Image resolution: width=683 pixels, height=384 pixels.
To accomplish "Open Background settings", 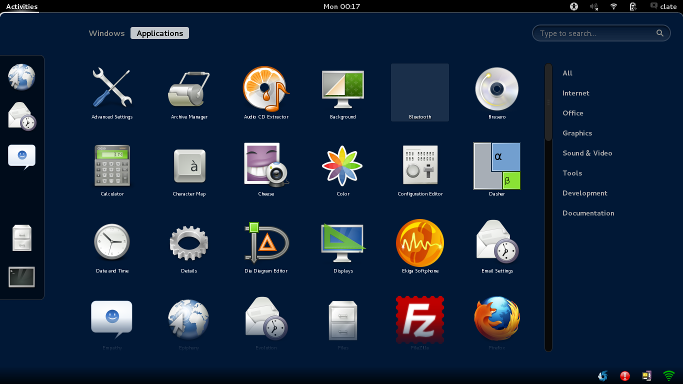I will tap(343, 93).
